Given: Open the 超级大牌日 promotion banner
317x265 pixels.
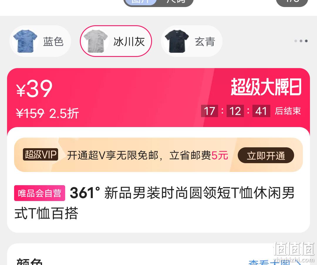Looking at the screenshot, I should pos(266,87).
